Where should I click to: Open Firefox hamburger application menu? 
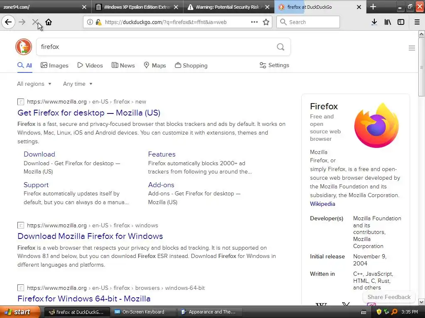click(417, 22)
